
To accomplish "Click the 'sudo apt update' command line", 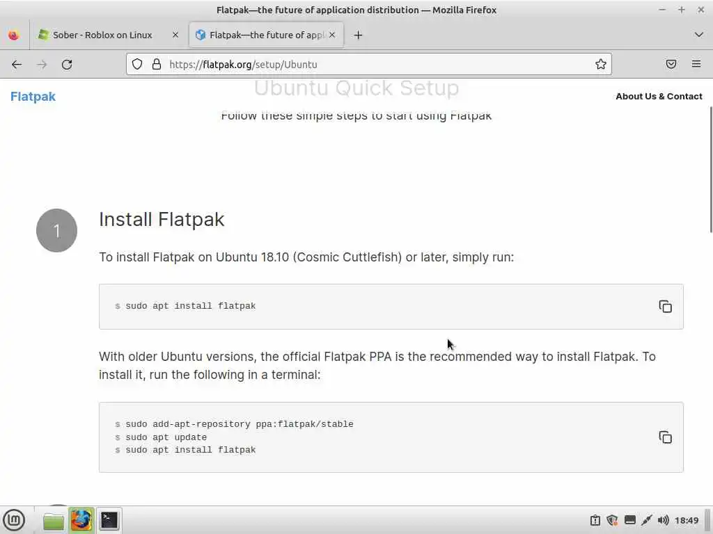I will tap(166, 437).
